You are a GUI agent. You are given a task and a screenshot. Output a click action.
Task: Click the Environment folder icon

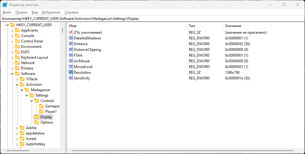coord(17,47)
